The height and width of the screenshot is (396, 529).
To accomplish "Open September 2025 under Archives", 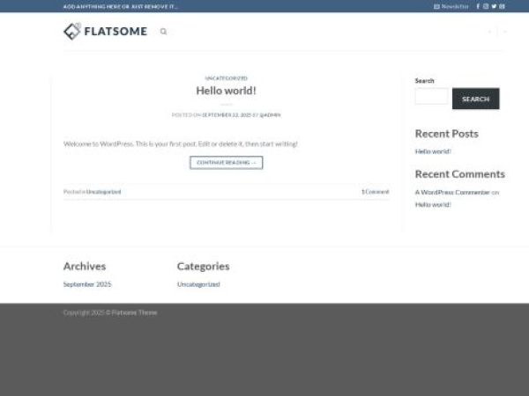I will point(87,284).
